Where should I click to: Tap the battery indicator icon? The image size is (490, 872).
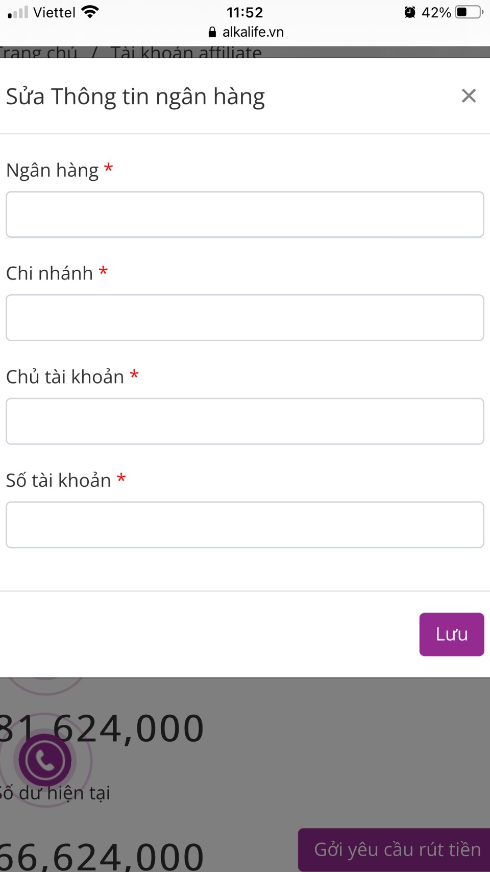click(469, 12)
